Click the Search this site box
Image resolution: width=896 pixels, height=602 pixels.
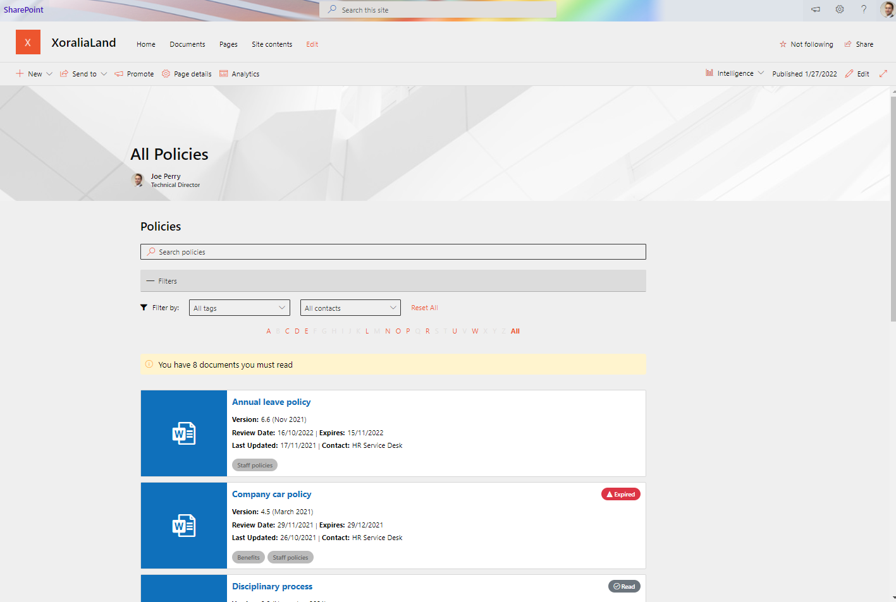click(438, 9)
